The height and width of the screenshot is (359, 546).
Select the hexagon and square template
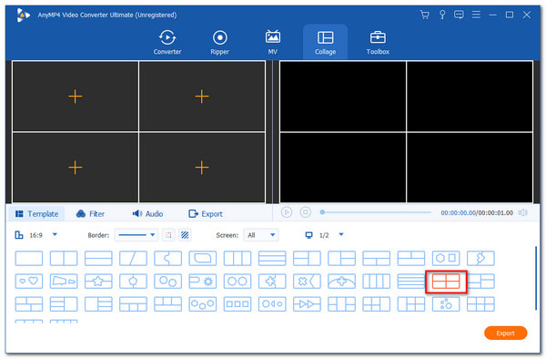[446, 258]
